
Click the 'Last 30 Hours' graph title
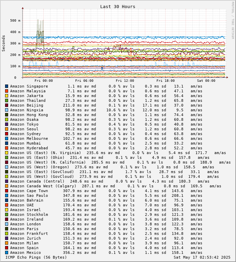point(117,6)
